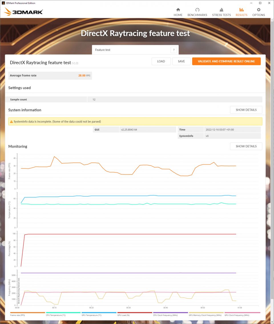This screenshot has height=324, width=274.
Task: Click the System information heading
Action: point(25,110)
